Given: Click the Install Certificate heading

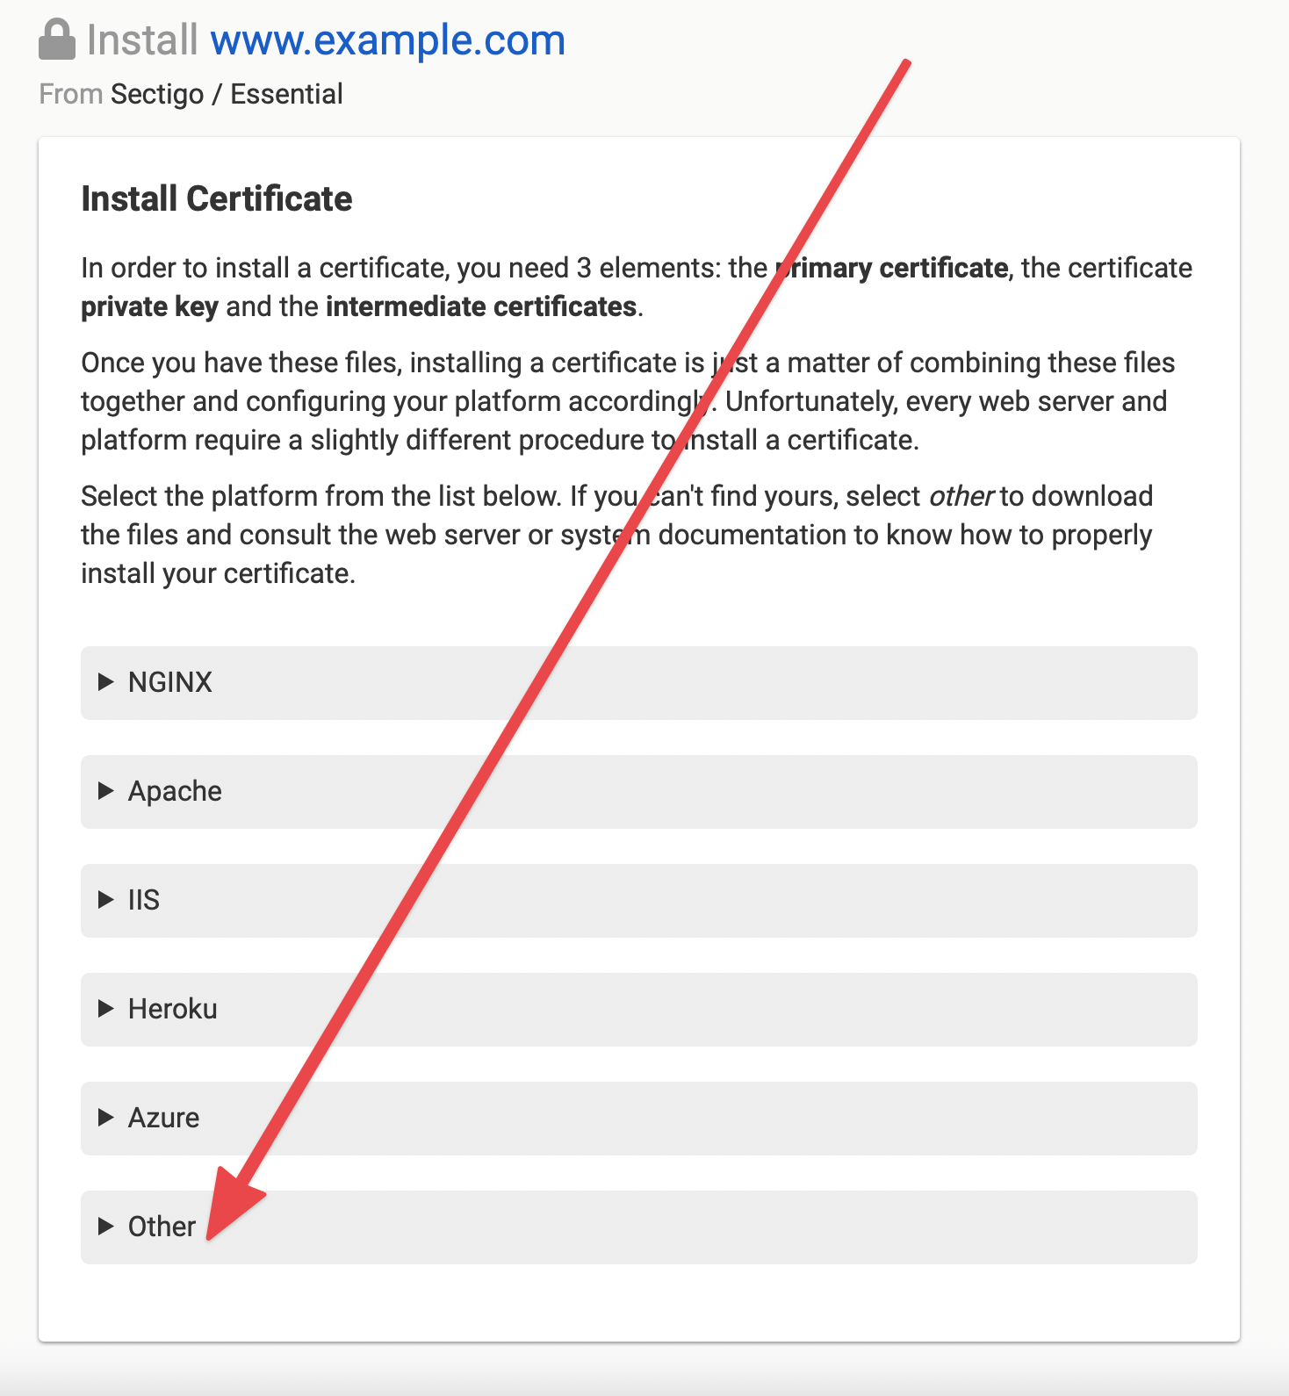Looking at the screenshot, I should click(217, 199).
